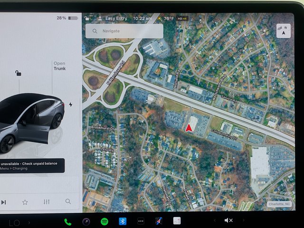Image resolution: width=304 pixels, height=228 pixels.
Task: Open the Bluetooth app
Action: pos(123,221)
